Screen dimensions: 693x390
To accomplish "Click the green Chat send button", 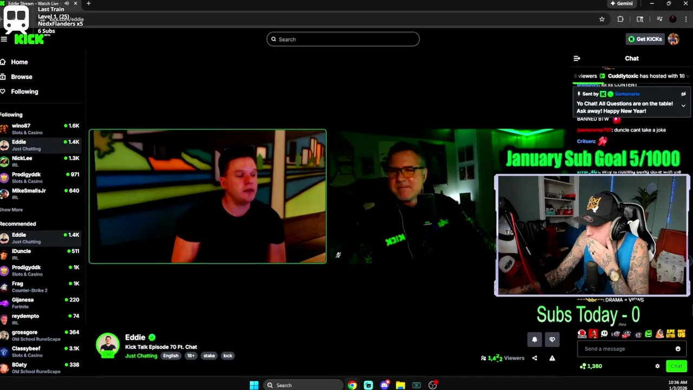I will click(x=676, y=366).
